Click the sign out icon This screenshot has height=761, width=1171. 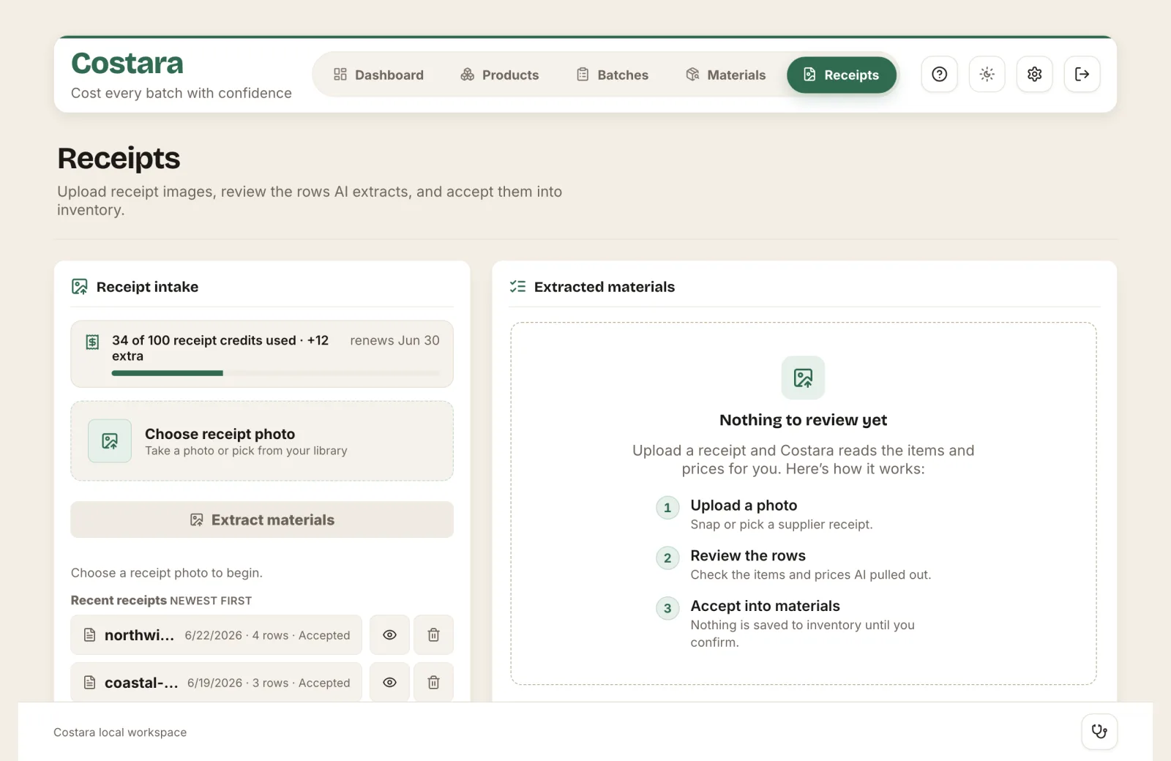coord(1082,74)
